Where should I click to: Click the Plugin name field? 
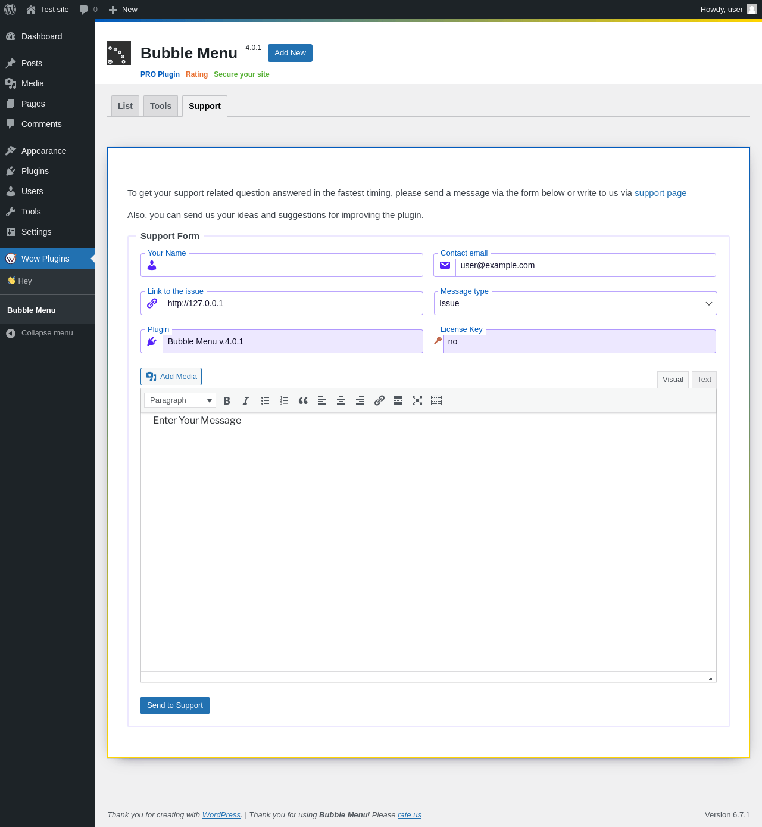(292, 341)
